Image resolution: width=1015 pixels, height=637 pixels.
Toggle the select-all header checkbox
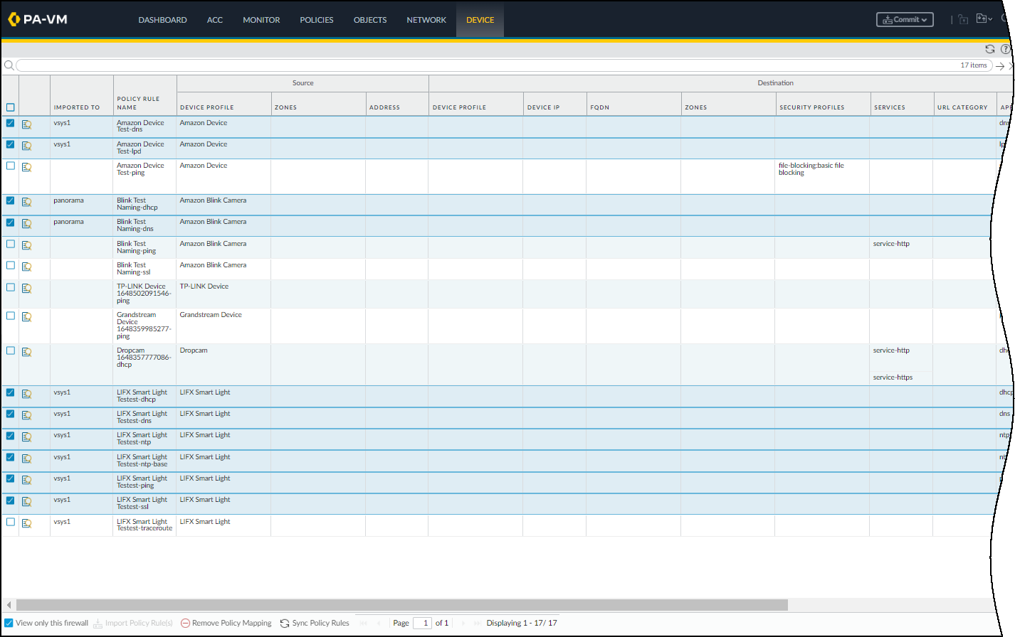(x=10, y=107)
